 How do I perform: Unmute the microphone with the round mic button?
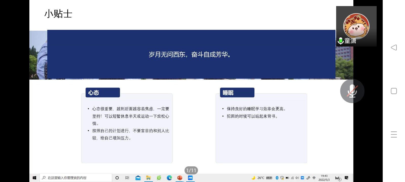(x=352, y=91)
